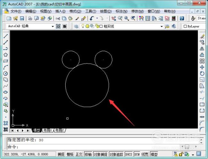Open the Undo history dropdown arrow
Screen dimensions: 208x159
click(x=97, y=18)
